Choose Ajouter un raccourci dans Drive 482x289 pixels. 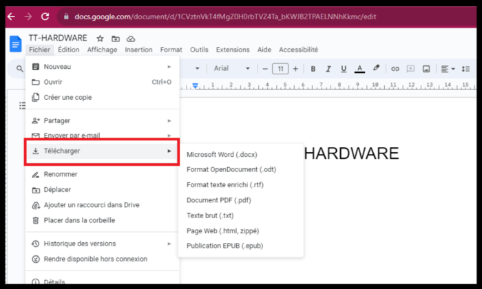pos(102,205)
